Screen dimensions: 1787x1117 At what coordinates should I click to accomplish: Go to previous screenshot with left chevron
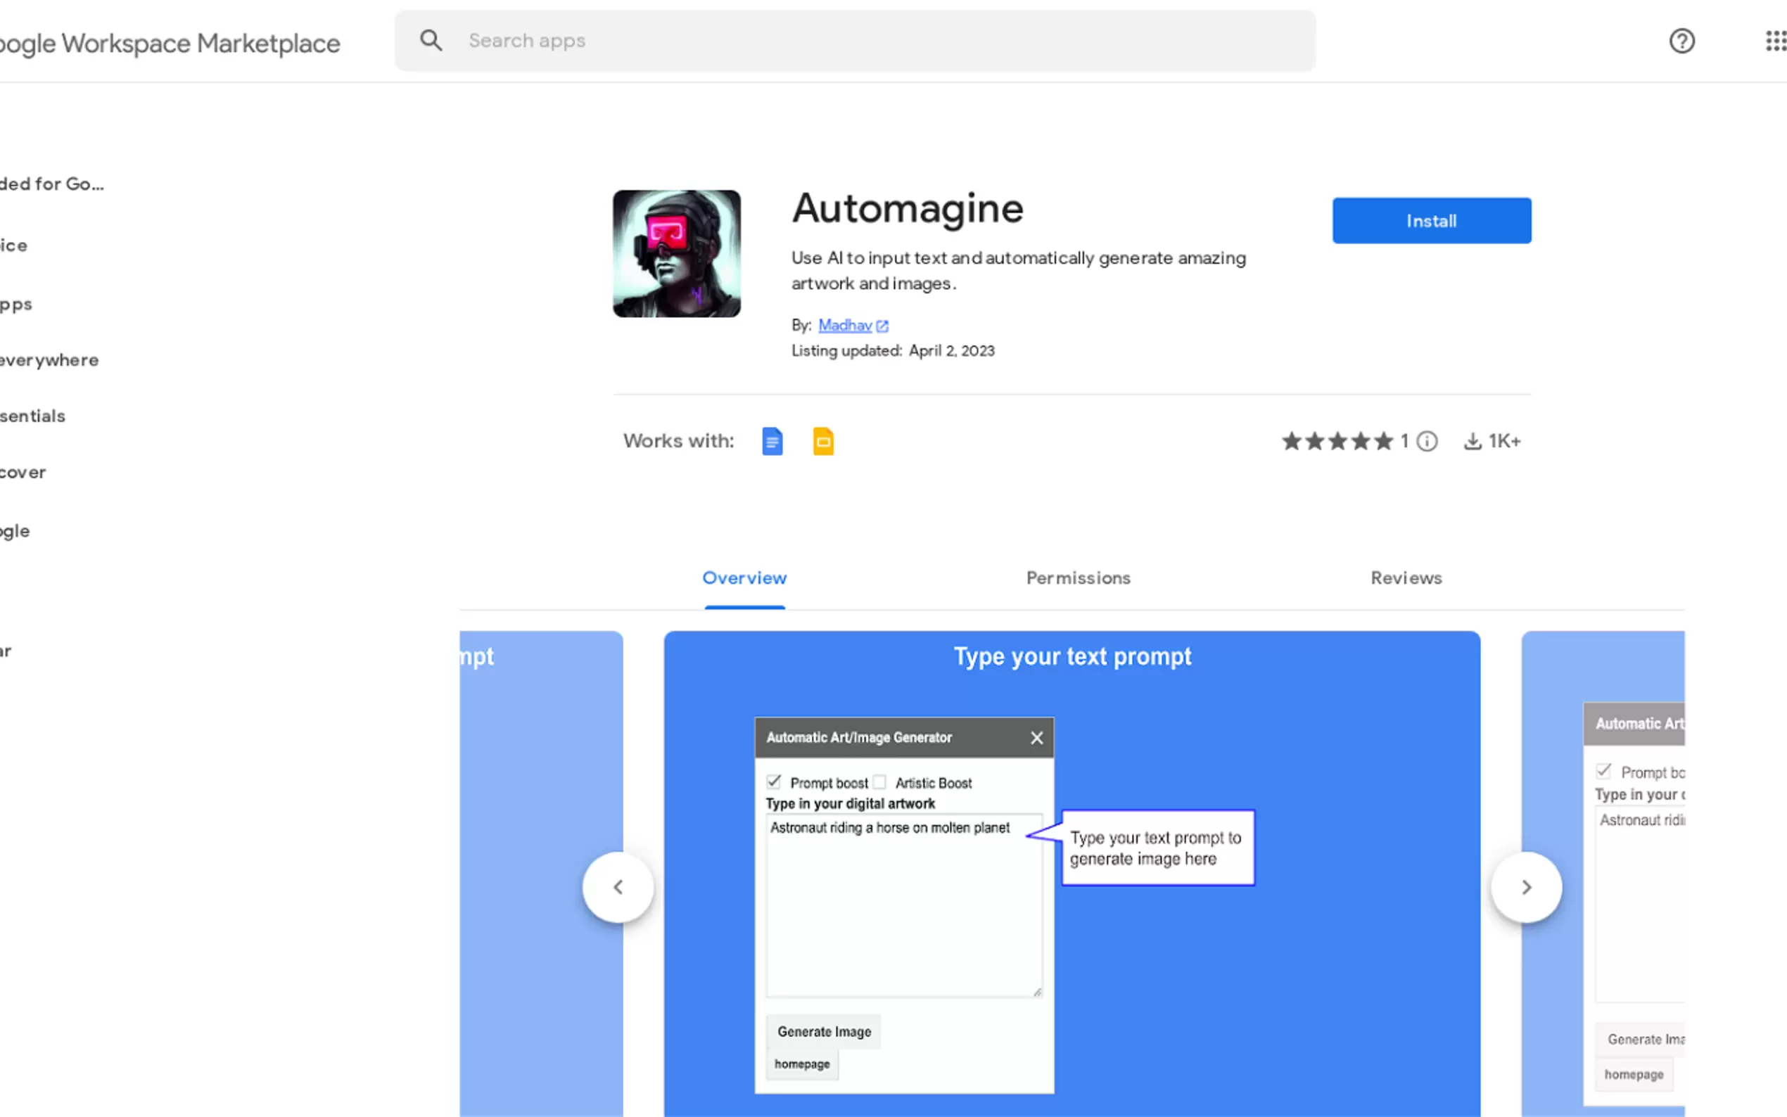pyautogui.click(x=618, y=886)
